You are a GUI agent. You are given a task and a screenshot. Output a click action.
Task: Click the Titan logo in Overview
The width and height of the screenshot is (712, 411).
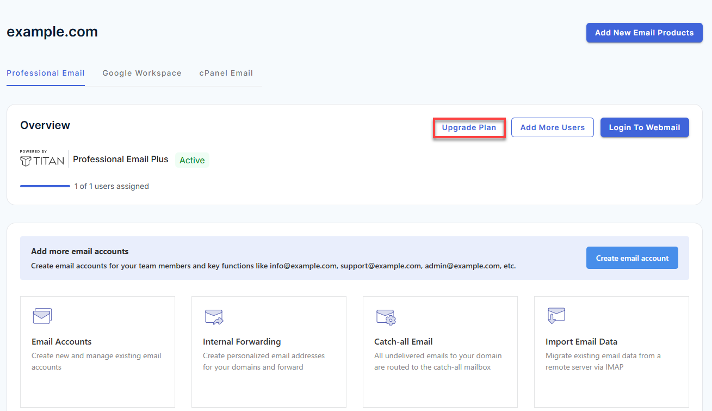(x=42, y=158)
